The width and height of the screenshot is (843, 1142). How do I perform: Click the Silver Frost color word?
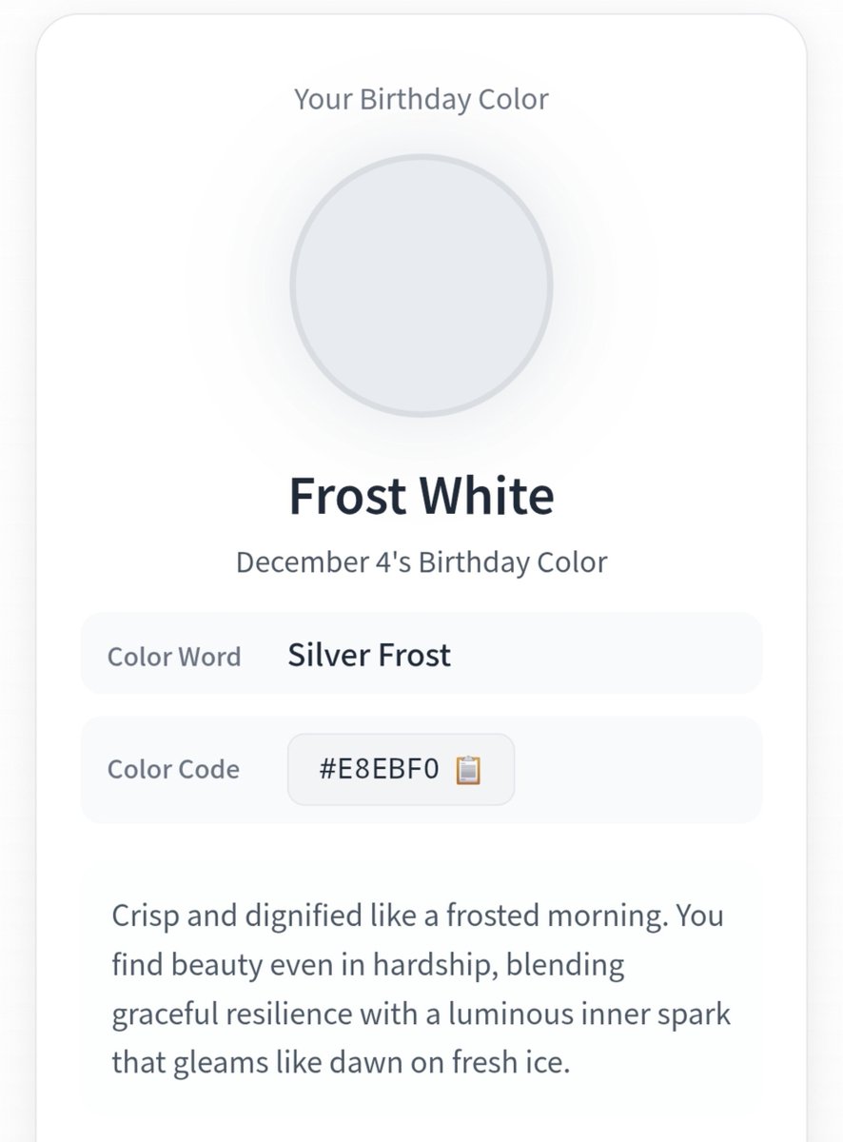tap(369, 655)
